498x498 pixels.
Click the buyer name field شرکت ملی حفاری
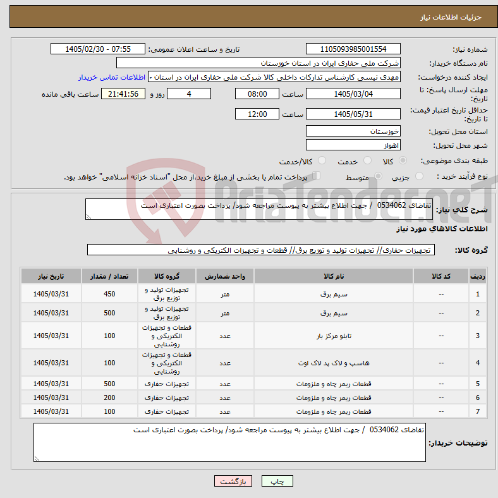tap(258, 63)
